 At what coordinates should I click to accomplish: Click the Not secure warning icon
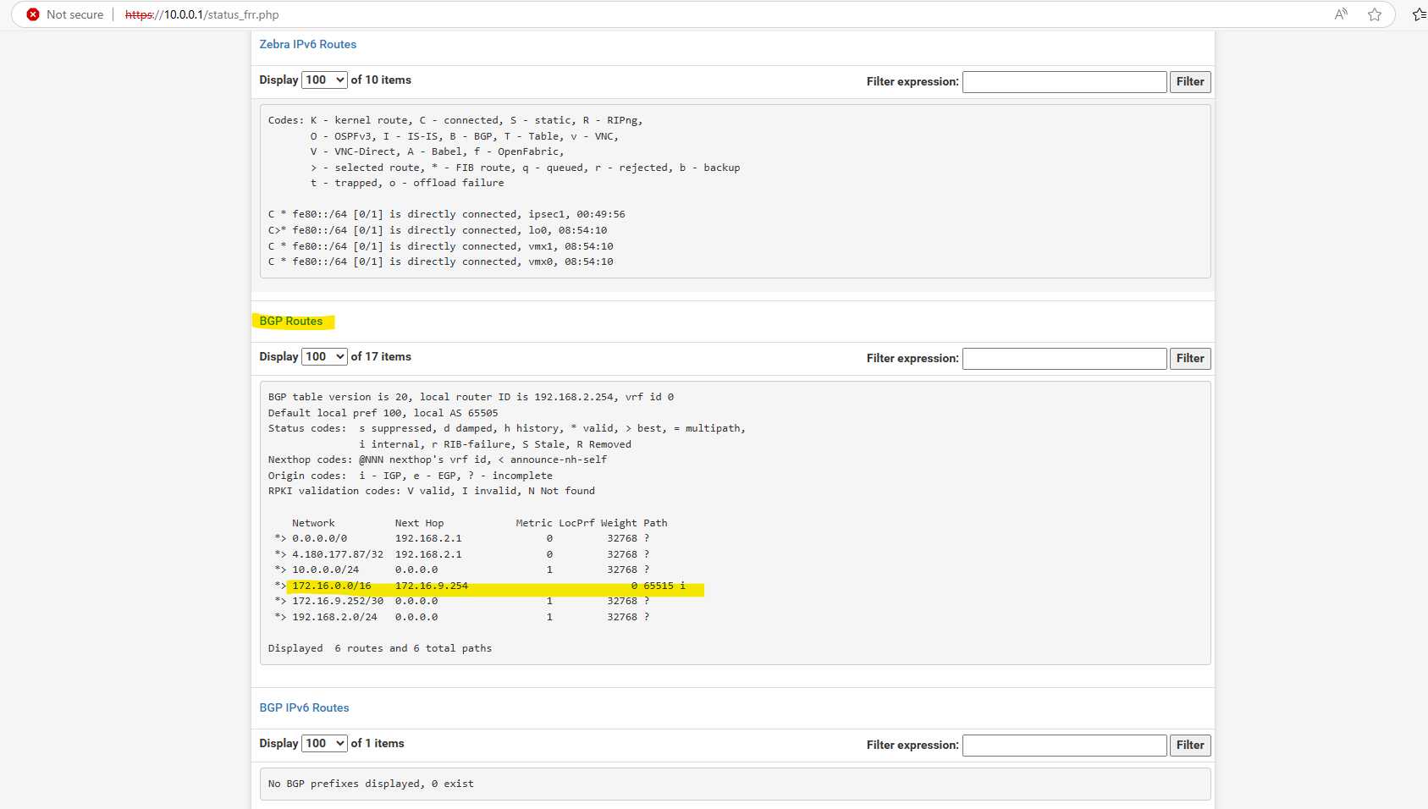pyautogui.click(x=33, y=14)
